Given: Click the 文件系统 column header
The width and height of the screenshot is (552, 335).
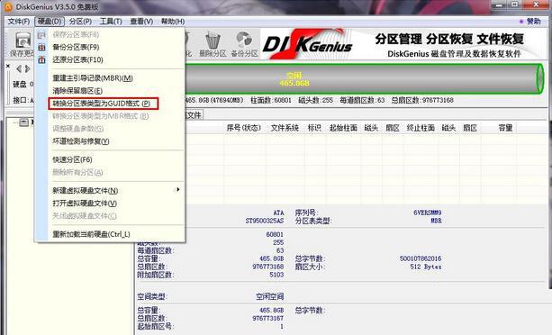Looking at the screenshot, I should click(x=285, y=128).
